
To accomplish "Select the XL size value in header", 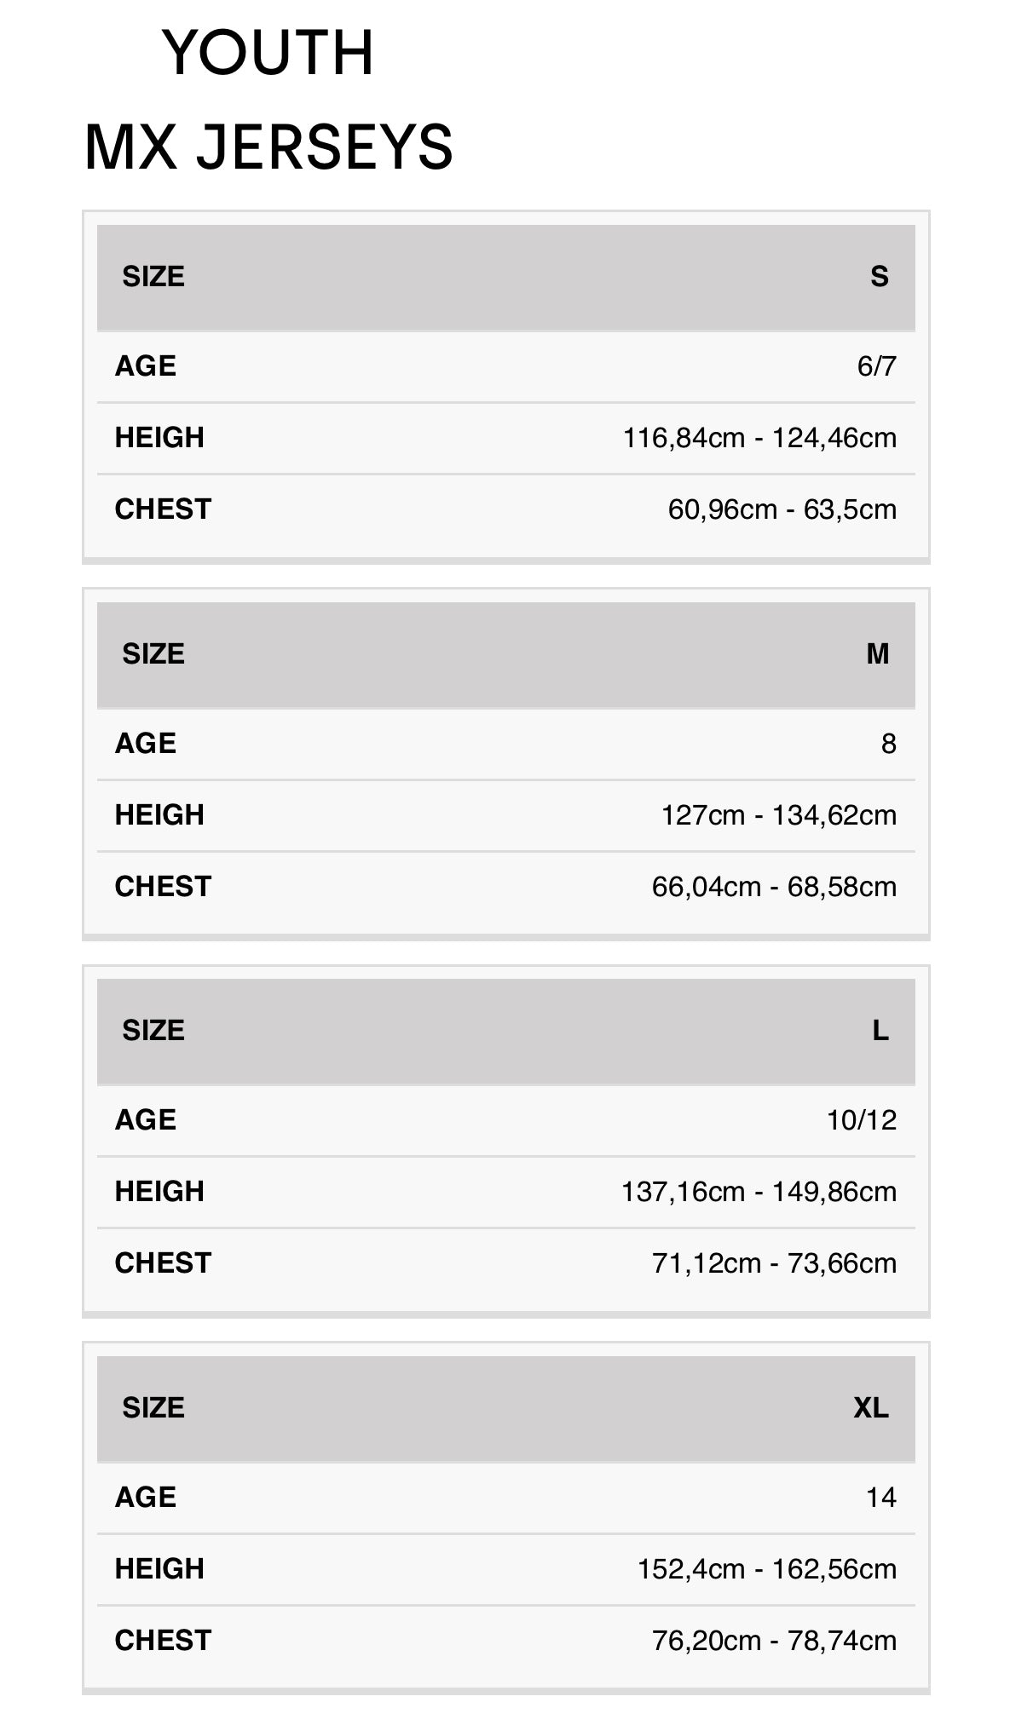I will point(870,1408).
